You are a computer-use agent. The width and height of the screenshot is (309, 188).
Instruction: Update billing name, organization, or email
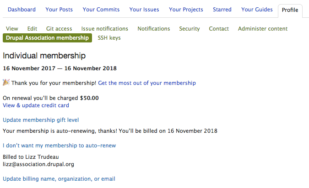(59, 179)
